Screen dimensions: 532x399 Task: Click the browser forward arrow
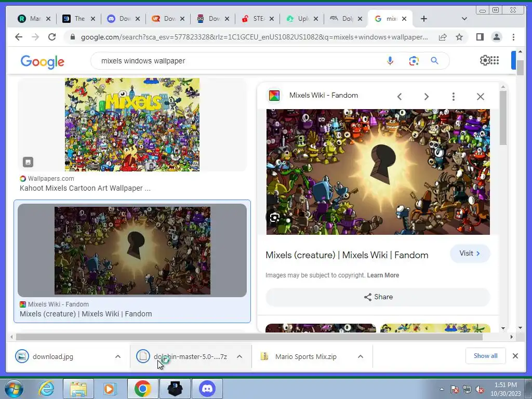pos(35,37)
